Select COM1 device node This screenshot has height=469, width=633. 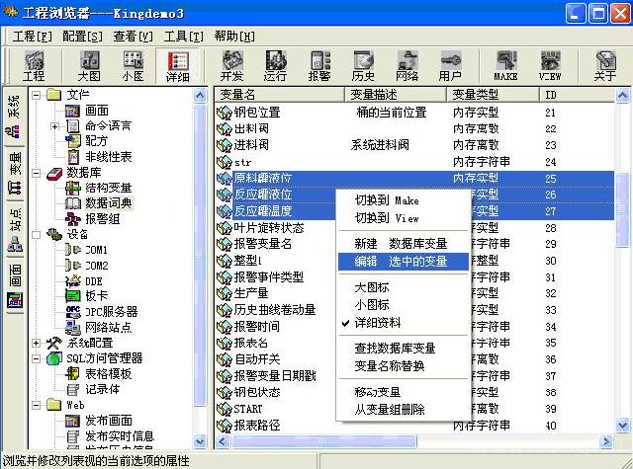[97, 250]
